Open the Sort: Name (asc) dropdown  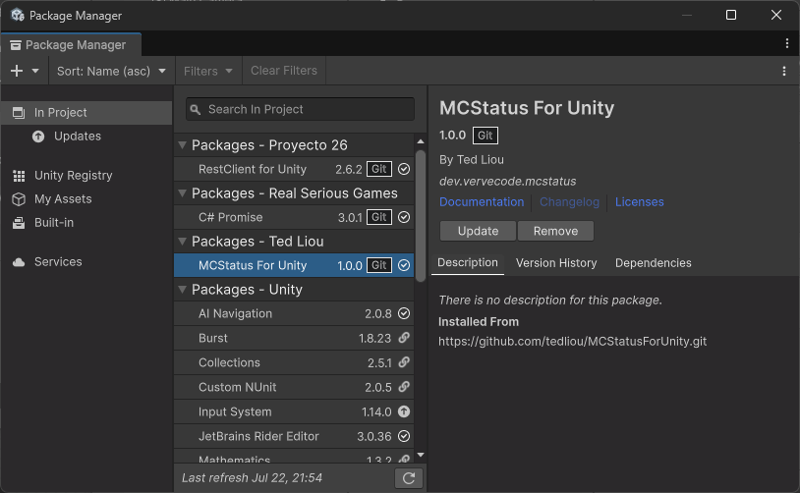[112, 71]
